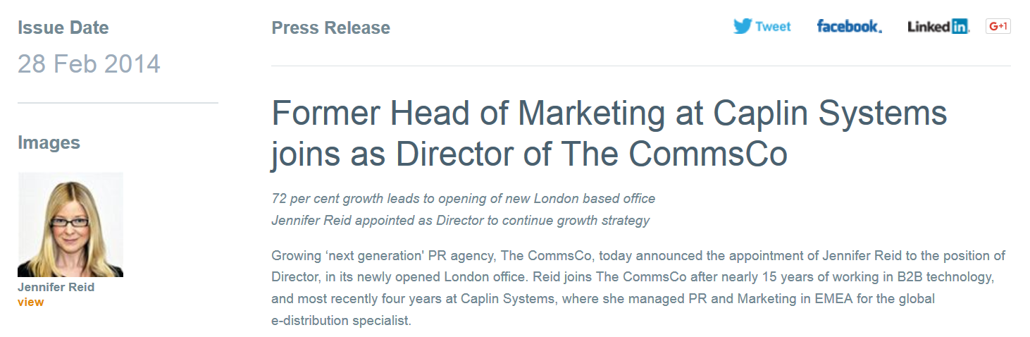Click the Google +1 button
1030x337 pixels.
pos(998,26)
